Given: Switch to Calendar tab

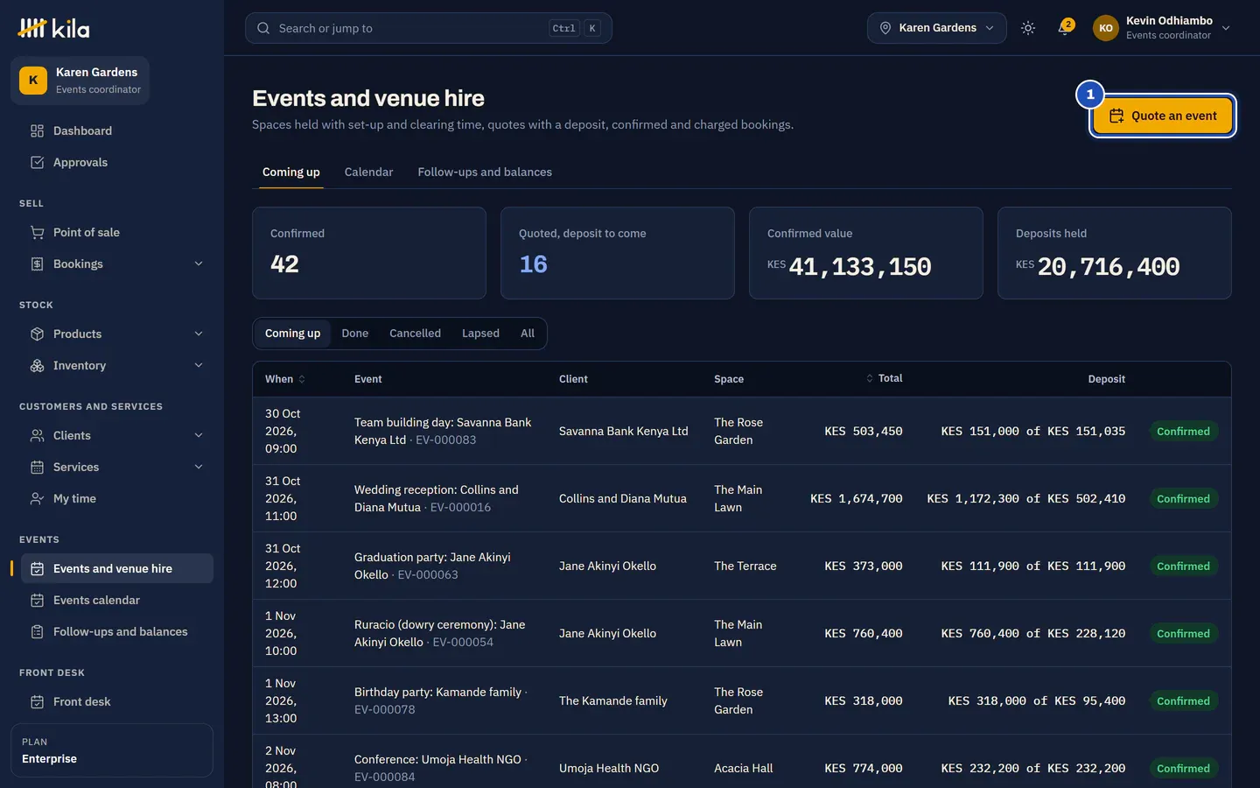Looking at the screenshot, I should [x=368, y=172].
